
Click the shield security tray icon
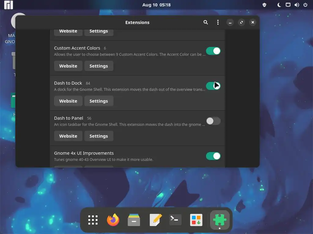(x=264, y=5)
